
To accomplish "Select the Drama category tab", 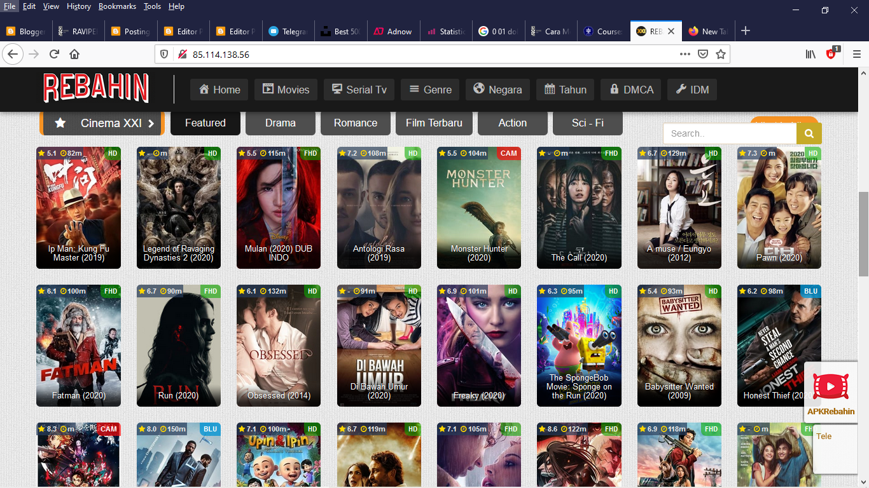I will point(281,123).
